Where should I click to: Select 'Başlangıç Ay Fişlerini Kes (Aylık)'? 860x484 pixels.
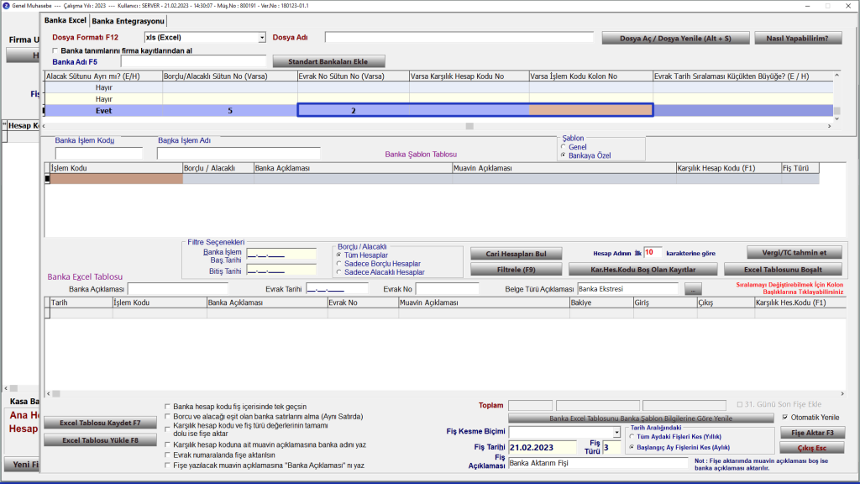(x=632, y=447)
